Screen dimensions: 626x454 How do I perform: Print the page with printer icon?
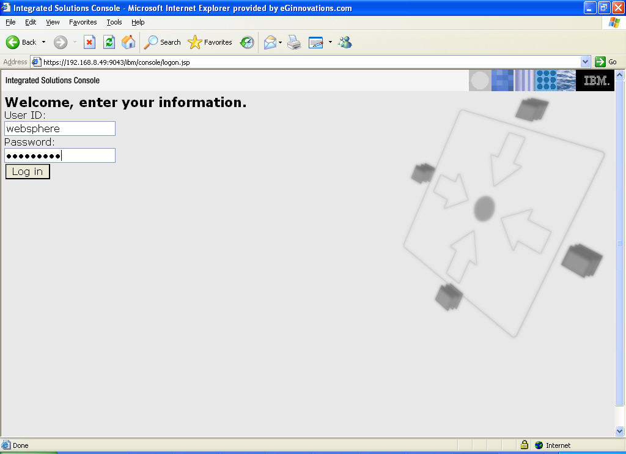click(x=294, y=42)
